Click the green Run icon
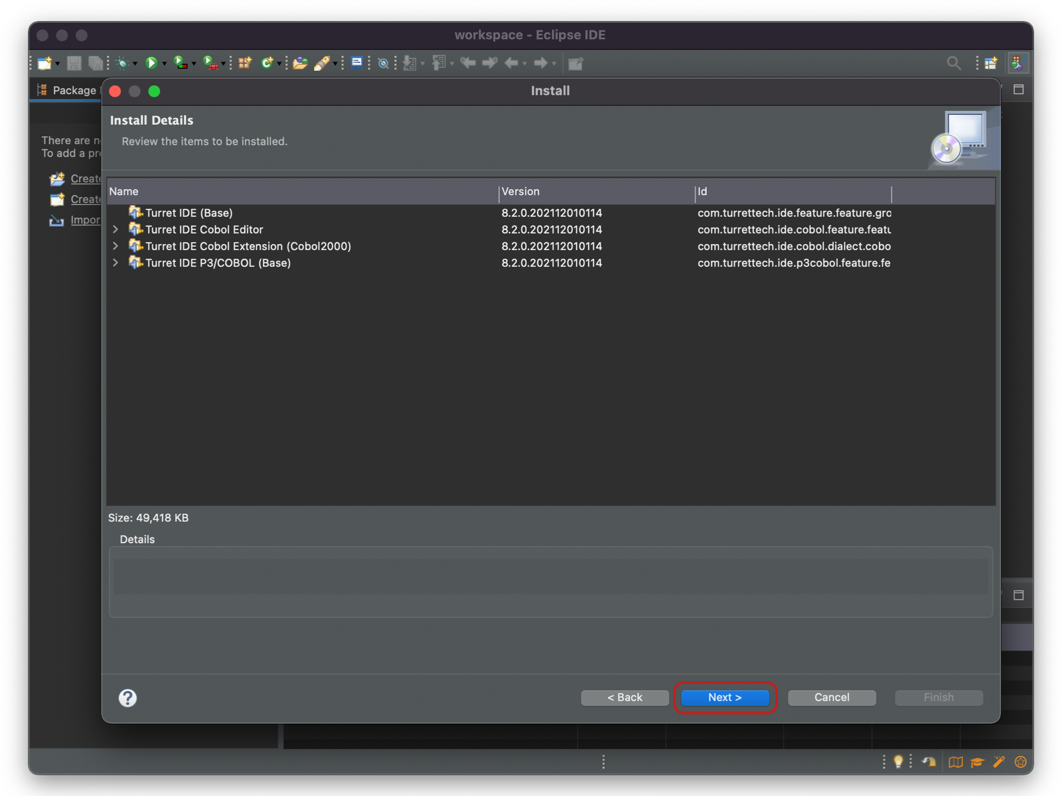The height and width of the screenshot is (796, 1062). point(151,63)
